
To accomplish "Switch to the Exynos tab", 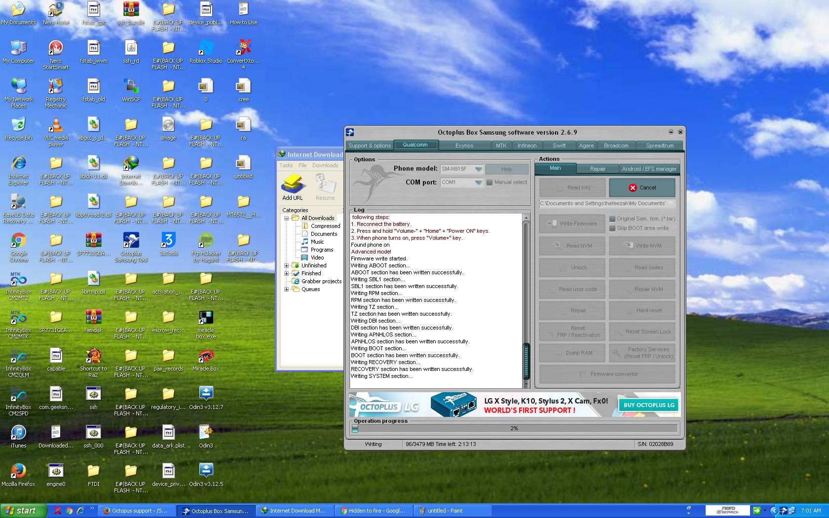I will 464,146.
